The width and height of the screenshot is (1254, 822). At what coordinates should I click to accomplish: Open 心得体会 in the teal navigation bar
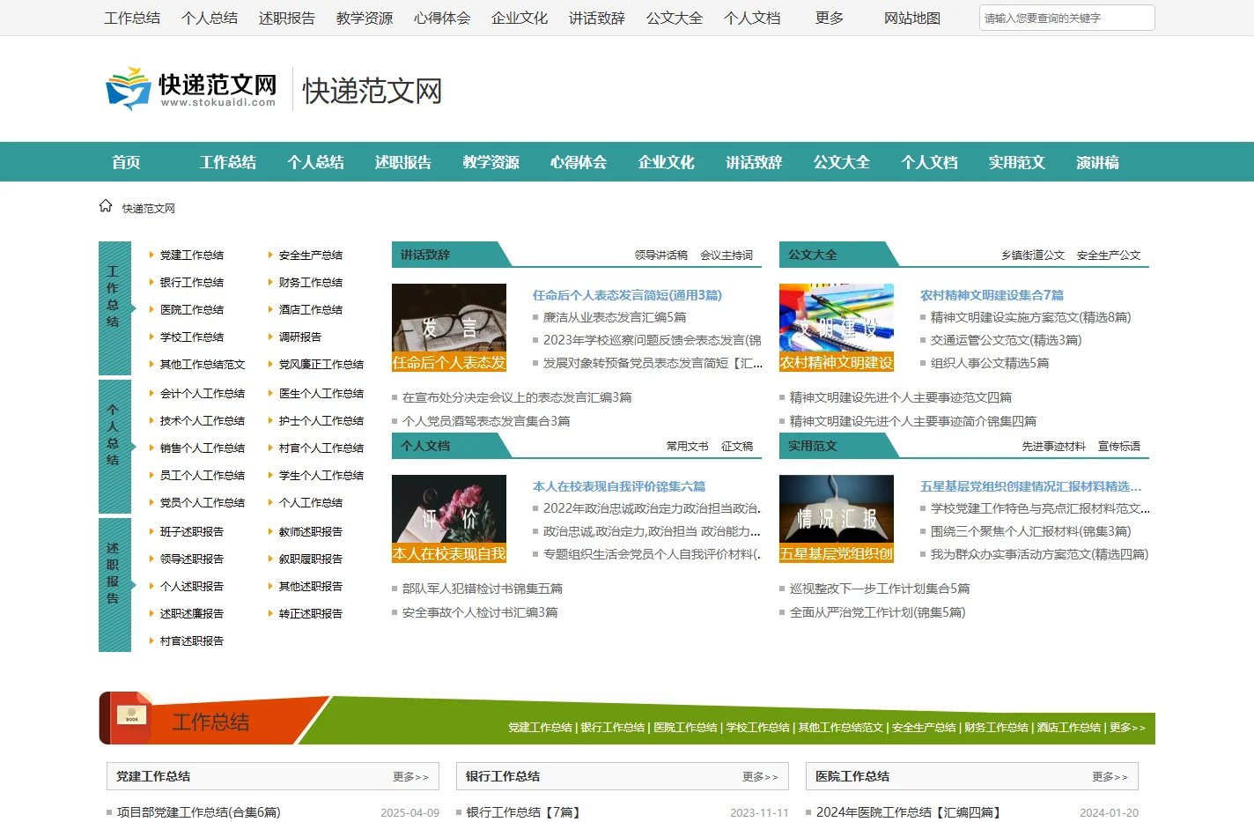click(579, 162)
